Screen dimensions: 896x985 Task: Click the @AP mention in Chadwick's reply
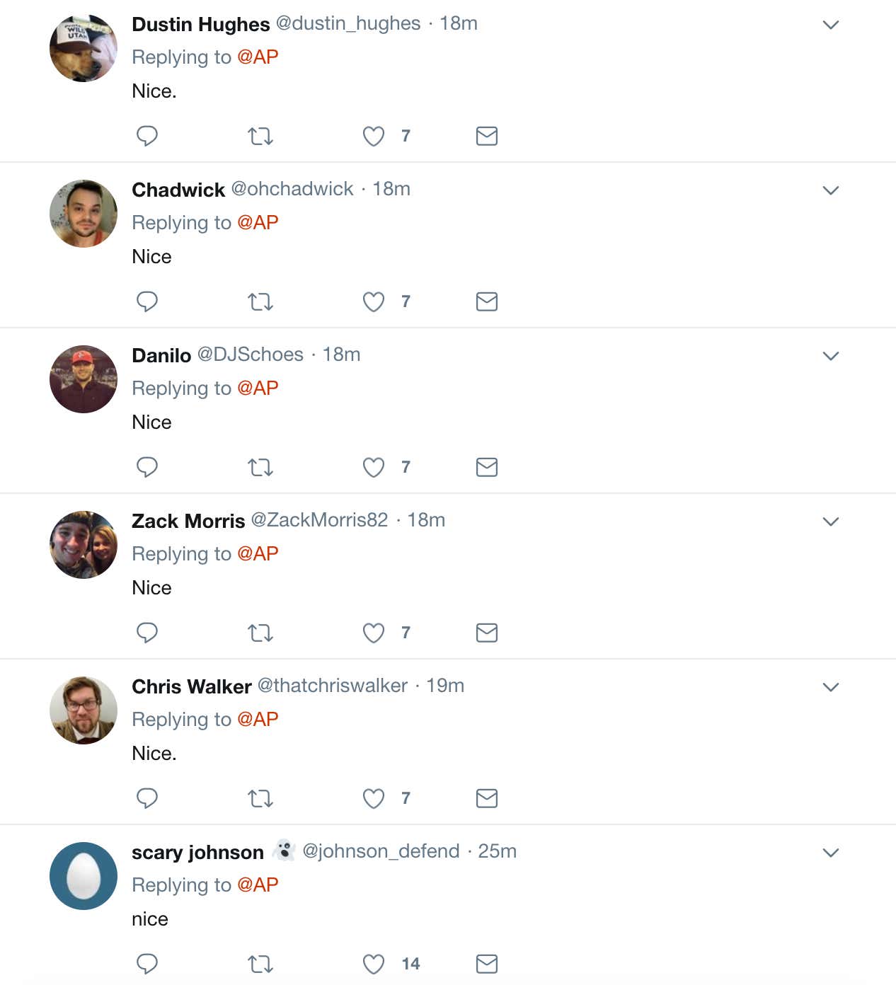pyautogui.click(x=258, y=222)
